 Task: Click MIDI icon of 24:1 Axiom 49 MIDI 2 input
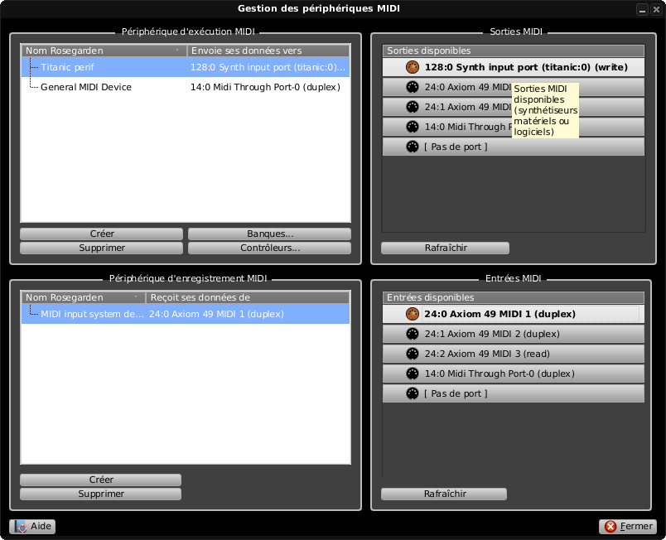click(412, 334)
